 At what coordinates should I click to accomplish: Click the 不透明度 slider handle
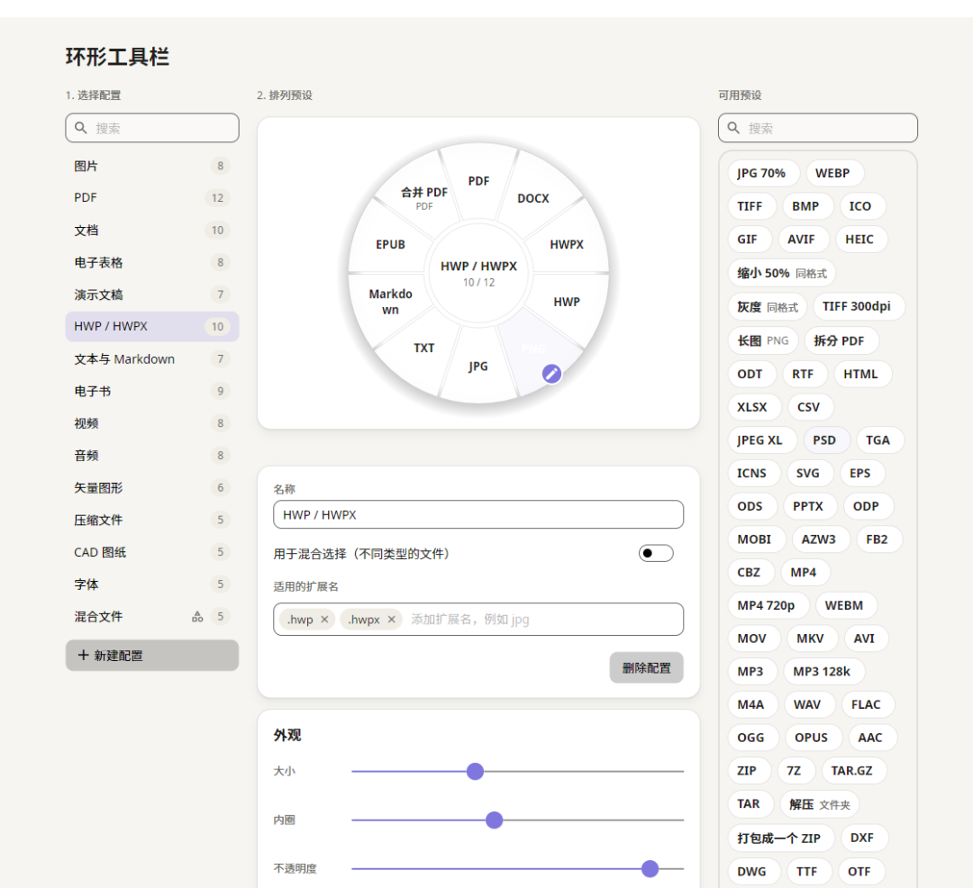pos(650,869)
